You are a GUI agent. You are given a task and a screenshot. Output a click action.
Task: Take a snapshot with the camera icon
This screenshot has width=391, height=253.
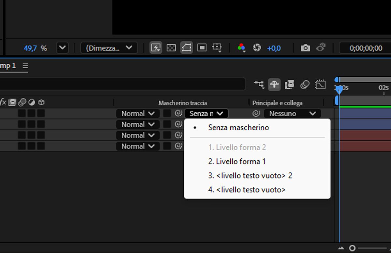point(305,48)
